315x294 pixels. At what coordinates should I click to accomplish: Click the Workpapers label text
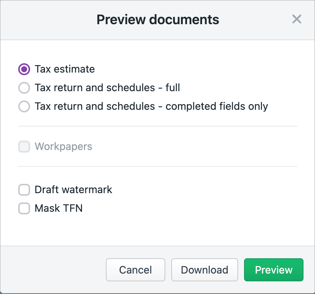63,147
